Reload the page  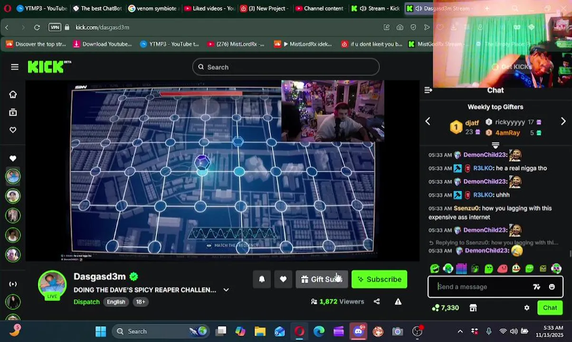tap(37, 27)
